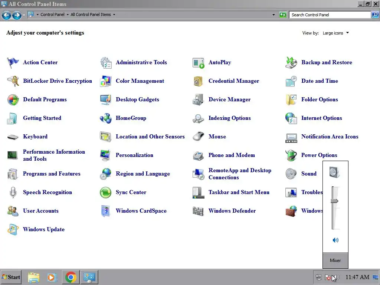
Task: Open the HomeGroup spheres icon
Action: (x=106, y=118)
